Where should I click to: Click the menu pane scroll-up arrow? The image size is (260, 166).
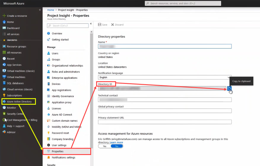point(91,32)
